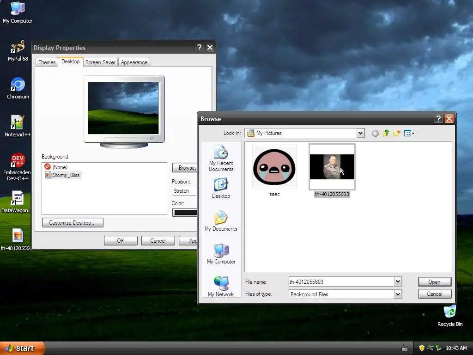
Task: Switch to the Appearance tab
Action: click(x=134, y=62)
